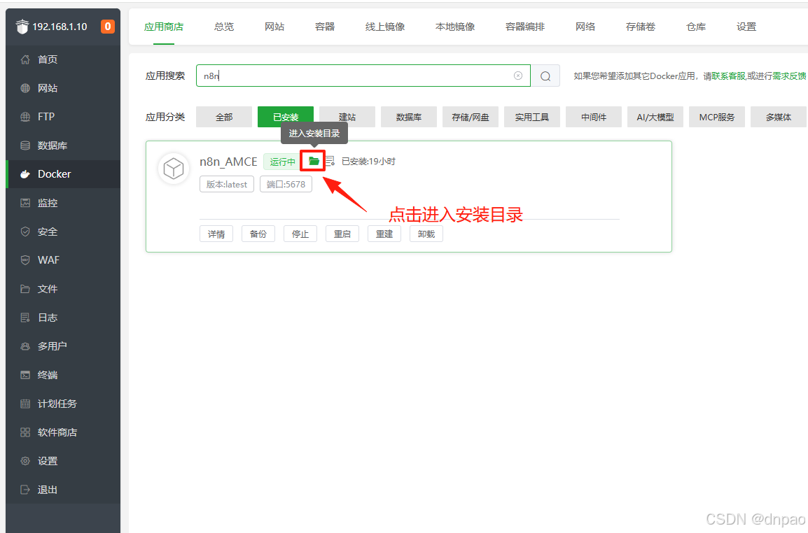Switch to the 仓库 tab
The image size is (808, 533).
[696, 27]
